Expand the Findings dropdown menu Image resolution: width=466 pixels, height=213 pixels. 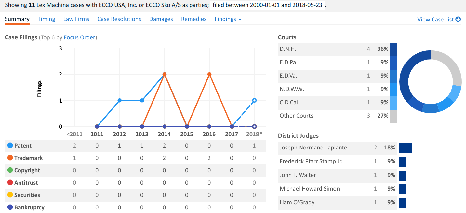(228, 19)
